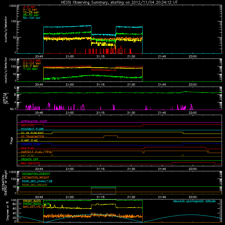The image size is (225, 225).
Task: Click the HESSI Observing Summary plot title
Action: pos(119,3)
